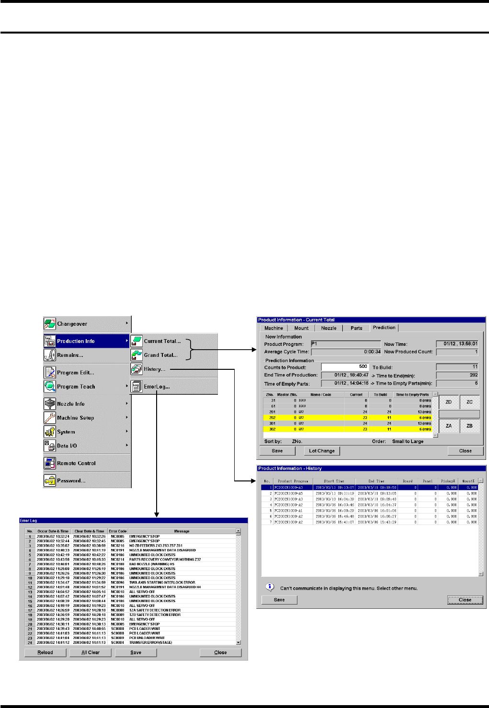
Task: Click the 'Occur Date & Time' column header
Action: (53, 531)
